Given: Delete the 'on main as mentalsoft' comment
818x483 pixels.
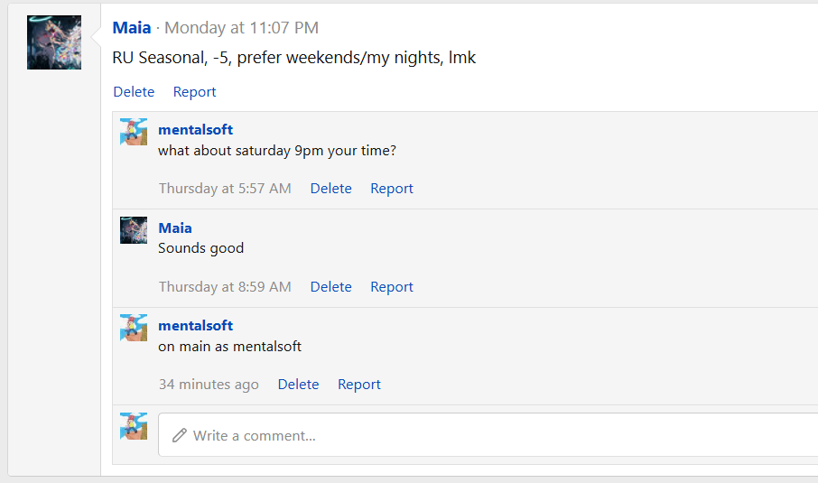Looking at the screenshot, I should point(298,385).
